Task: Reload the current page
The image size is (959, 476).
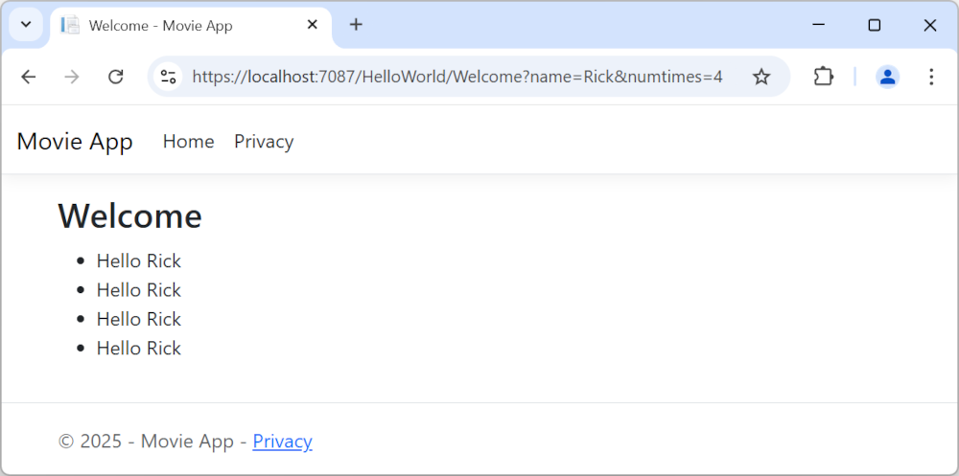Action: pyautogui.click(x=116, y=77)
